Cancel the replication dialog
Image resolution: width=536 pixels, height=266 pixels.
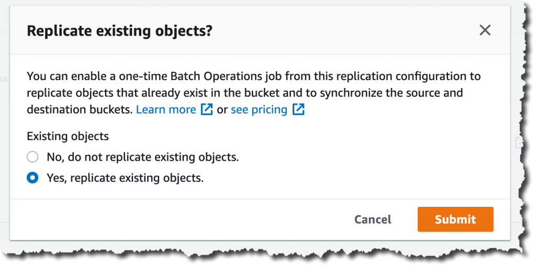(373, 219)
